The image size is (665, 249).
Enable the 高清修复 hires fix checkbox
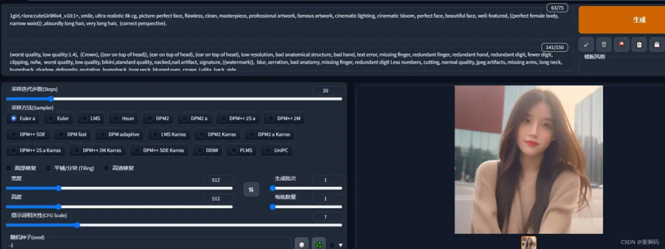point(107,168)
